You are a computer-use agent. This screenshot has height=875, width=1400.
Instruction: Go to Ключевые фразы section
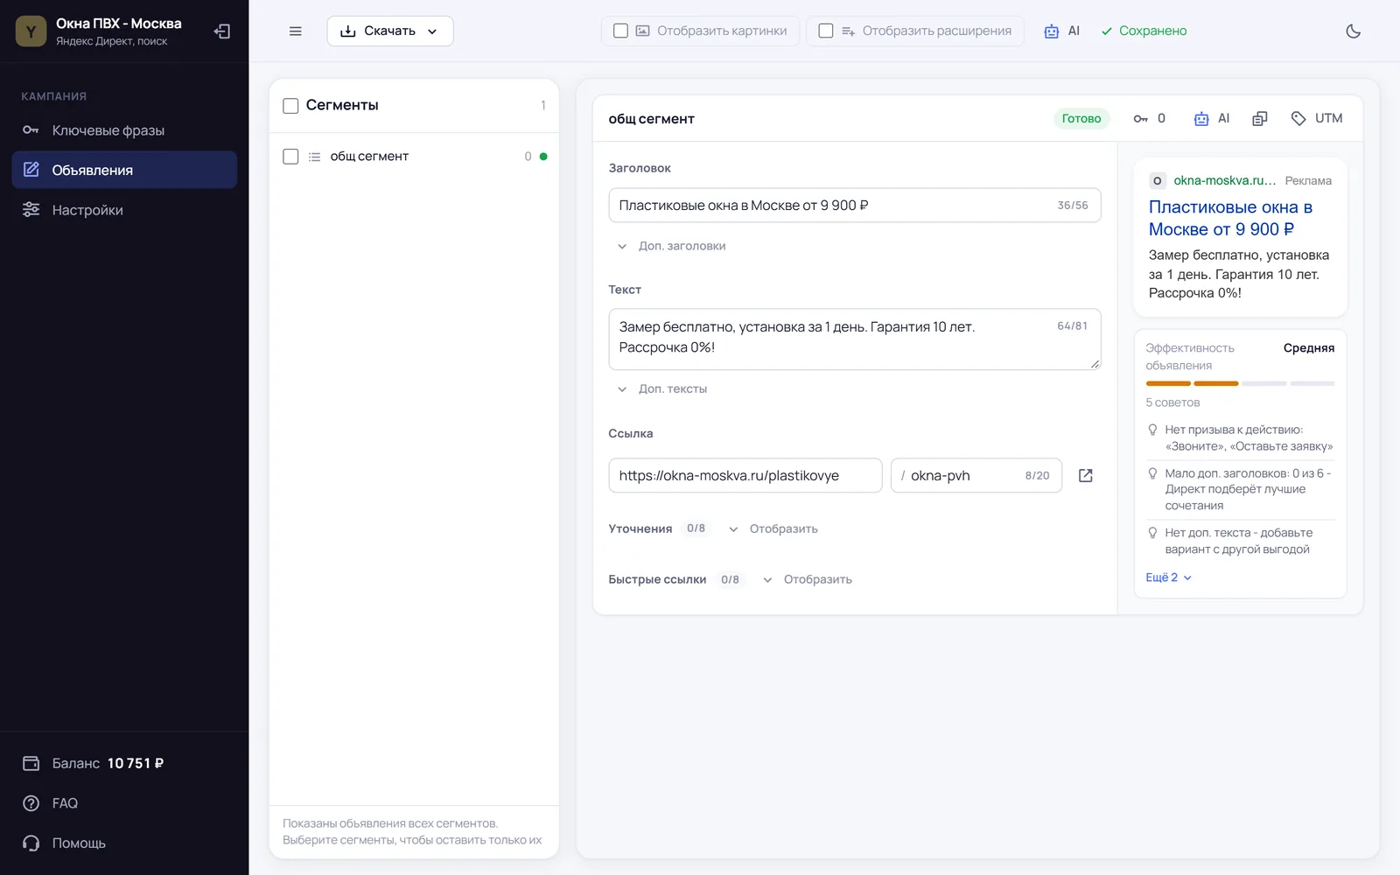(124, 130)
